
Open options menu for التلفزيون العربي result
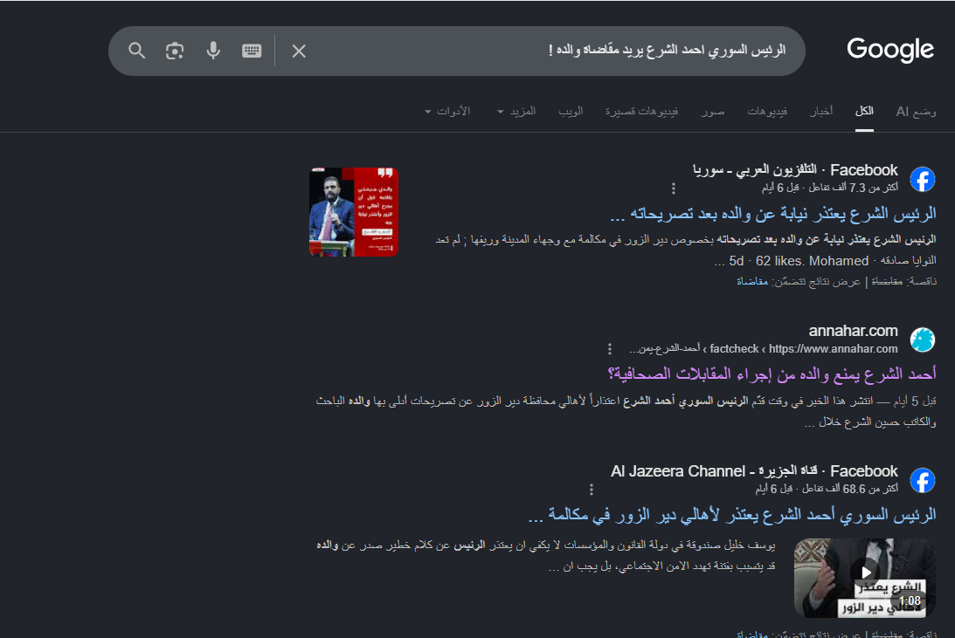pos(673,189)
